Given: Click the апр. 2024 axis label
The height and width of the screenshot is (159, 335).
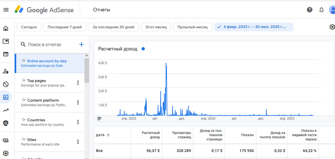Looking at the screenshot, I should coord(208,119).
